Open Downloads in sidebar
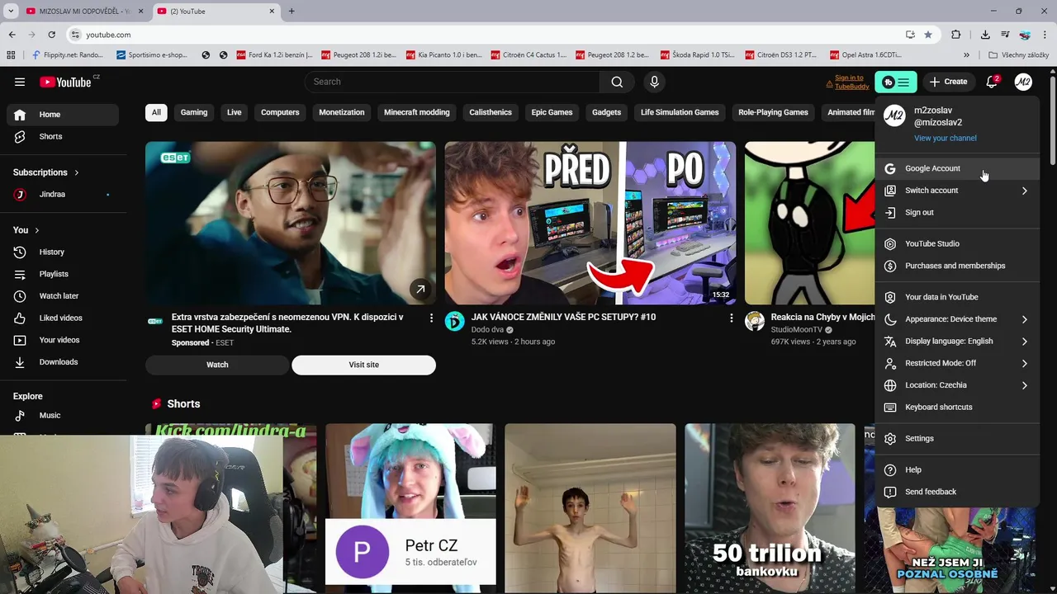 62,362
